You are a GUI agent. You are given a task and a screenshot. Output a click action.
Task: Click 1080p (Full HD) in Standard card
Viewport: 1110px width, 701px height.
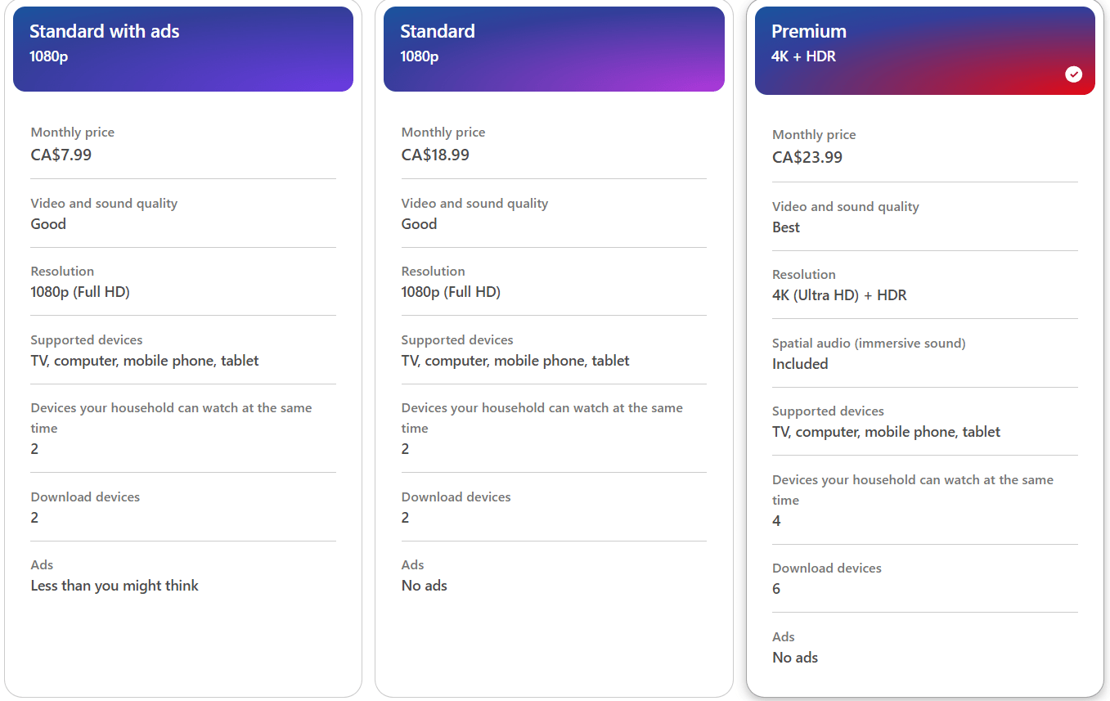tap(451, 292)
